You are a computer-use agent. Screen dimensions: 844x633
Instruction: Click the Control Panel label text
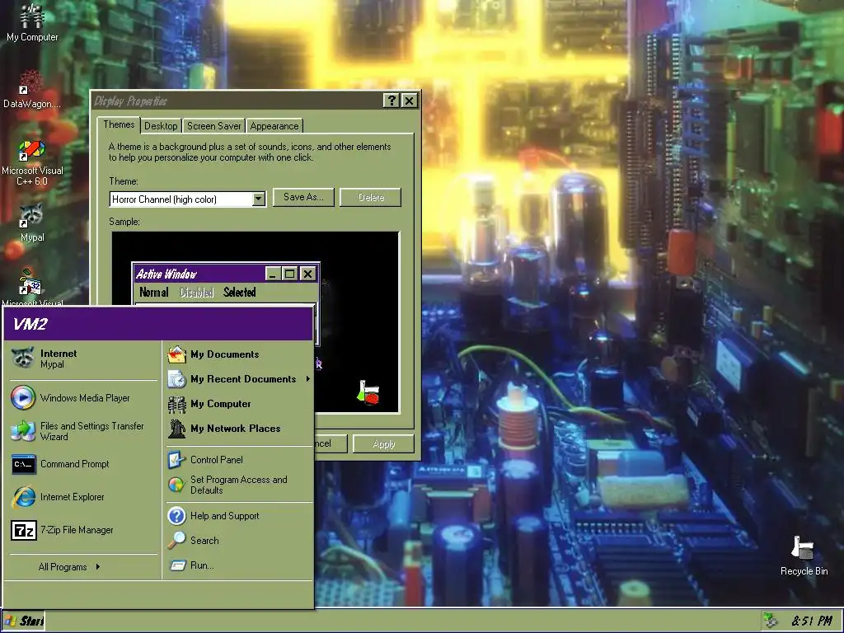pyautogui.click(x=217, y=460)
